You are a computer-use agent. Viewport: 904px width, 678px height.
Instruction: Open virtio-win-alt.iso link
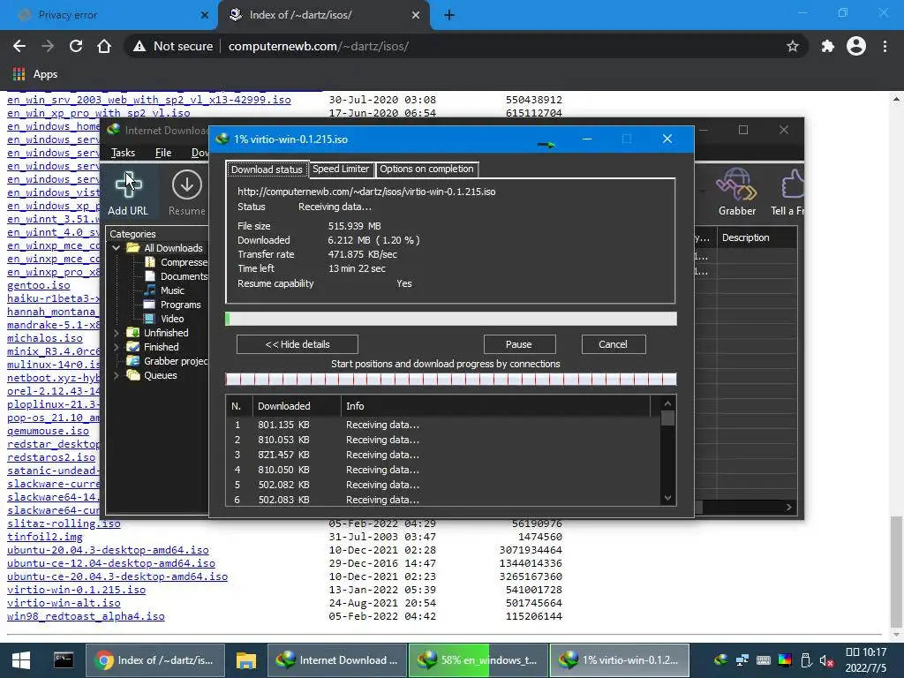pyautogui.click(x=64, y=603)
